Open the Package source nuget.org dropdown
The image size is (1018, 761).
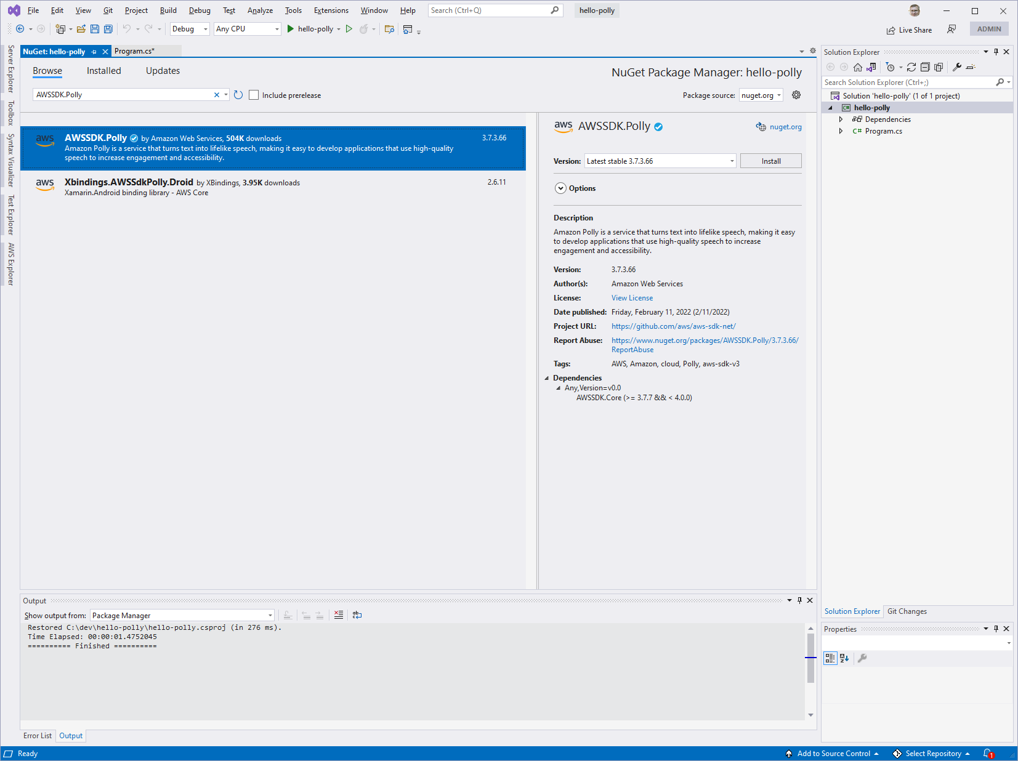point(761,95)
